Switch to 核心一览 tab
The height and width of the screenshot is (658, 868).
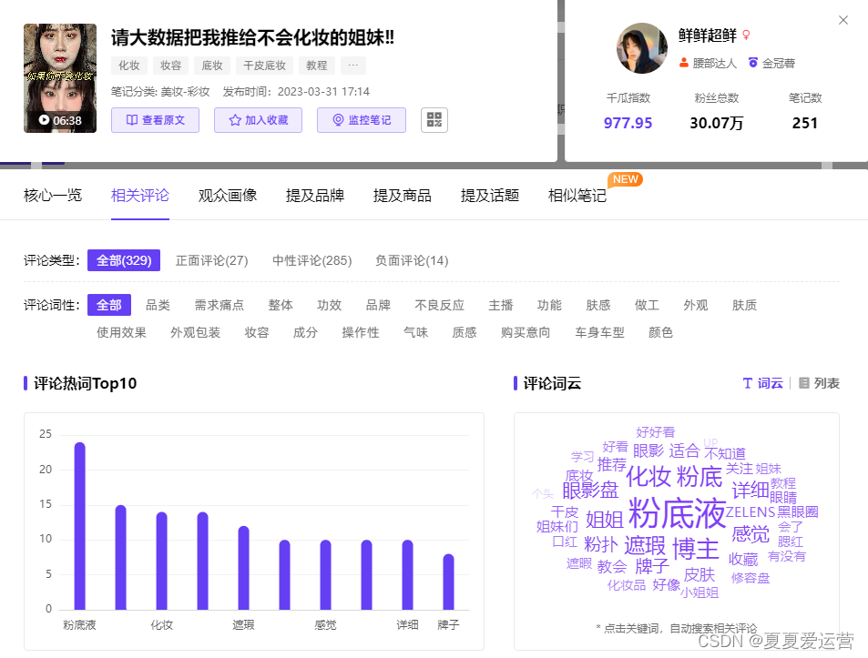53,195
